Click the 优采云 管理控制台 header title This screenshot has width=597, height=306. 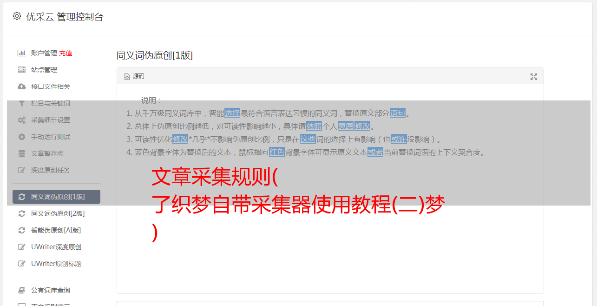tap(65, 17)
